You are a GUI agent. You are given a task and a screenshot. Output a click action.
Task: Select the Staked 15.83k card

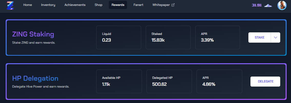[x=168, y=37]
